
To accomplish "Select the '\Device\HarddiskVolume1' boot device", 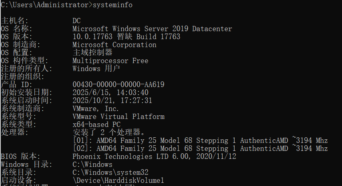I will (x=119, y=180).
